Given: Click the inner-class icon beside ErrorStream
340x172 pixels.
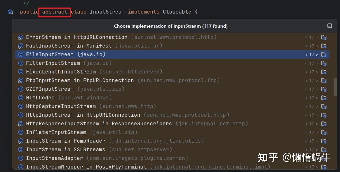Looking at the screenshot, I should click(20, 37).
